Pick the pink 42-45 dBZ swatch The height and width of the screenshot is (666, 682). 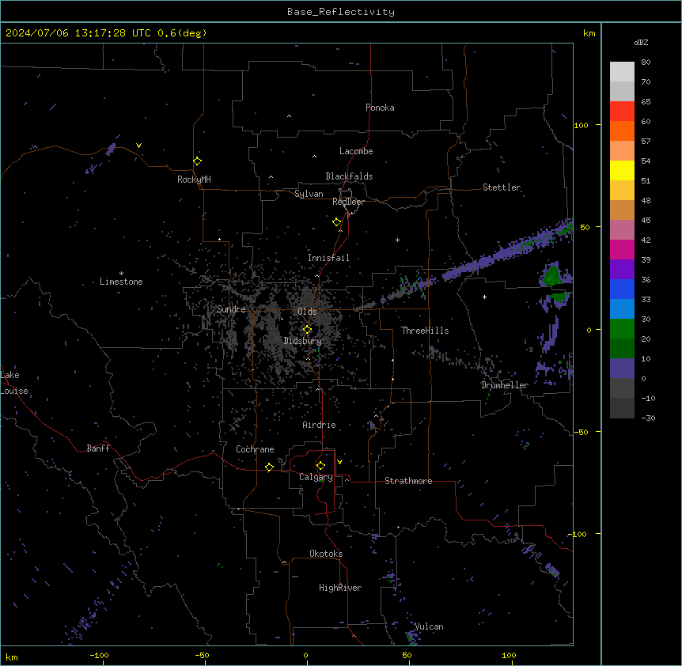click(622, 230)
